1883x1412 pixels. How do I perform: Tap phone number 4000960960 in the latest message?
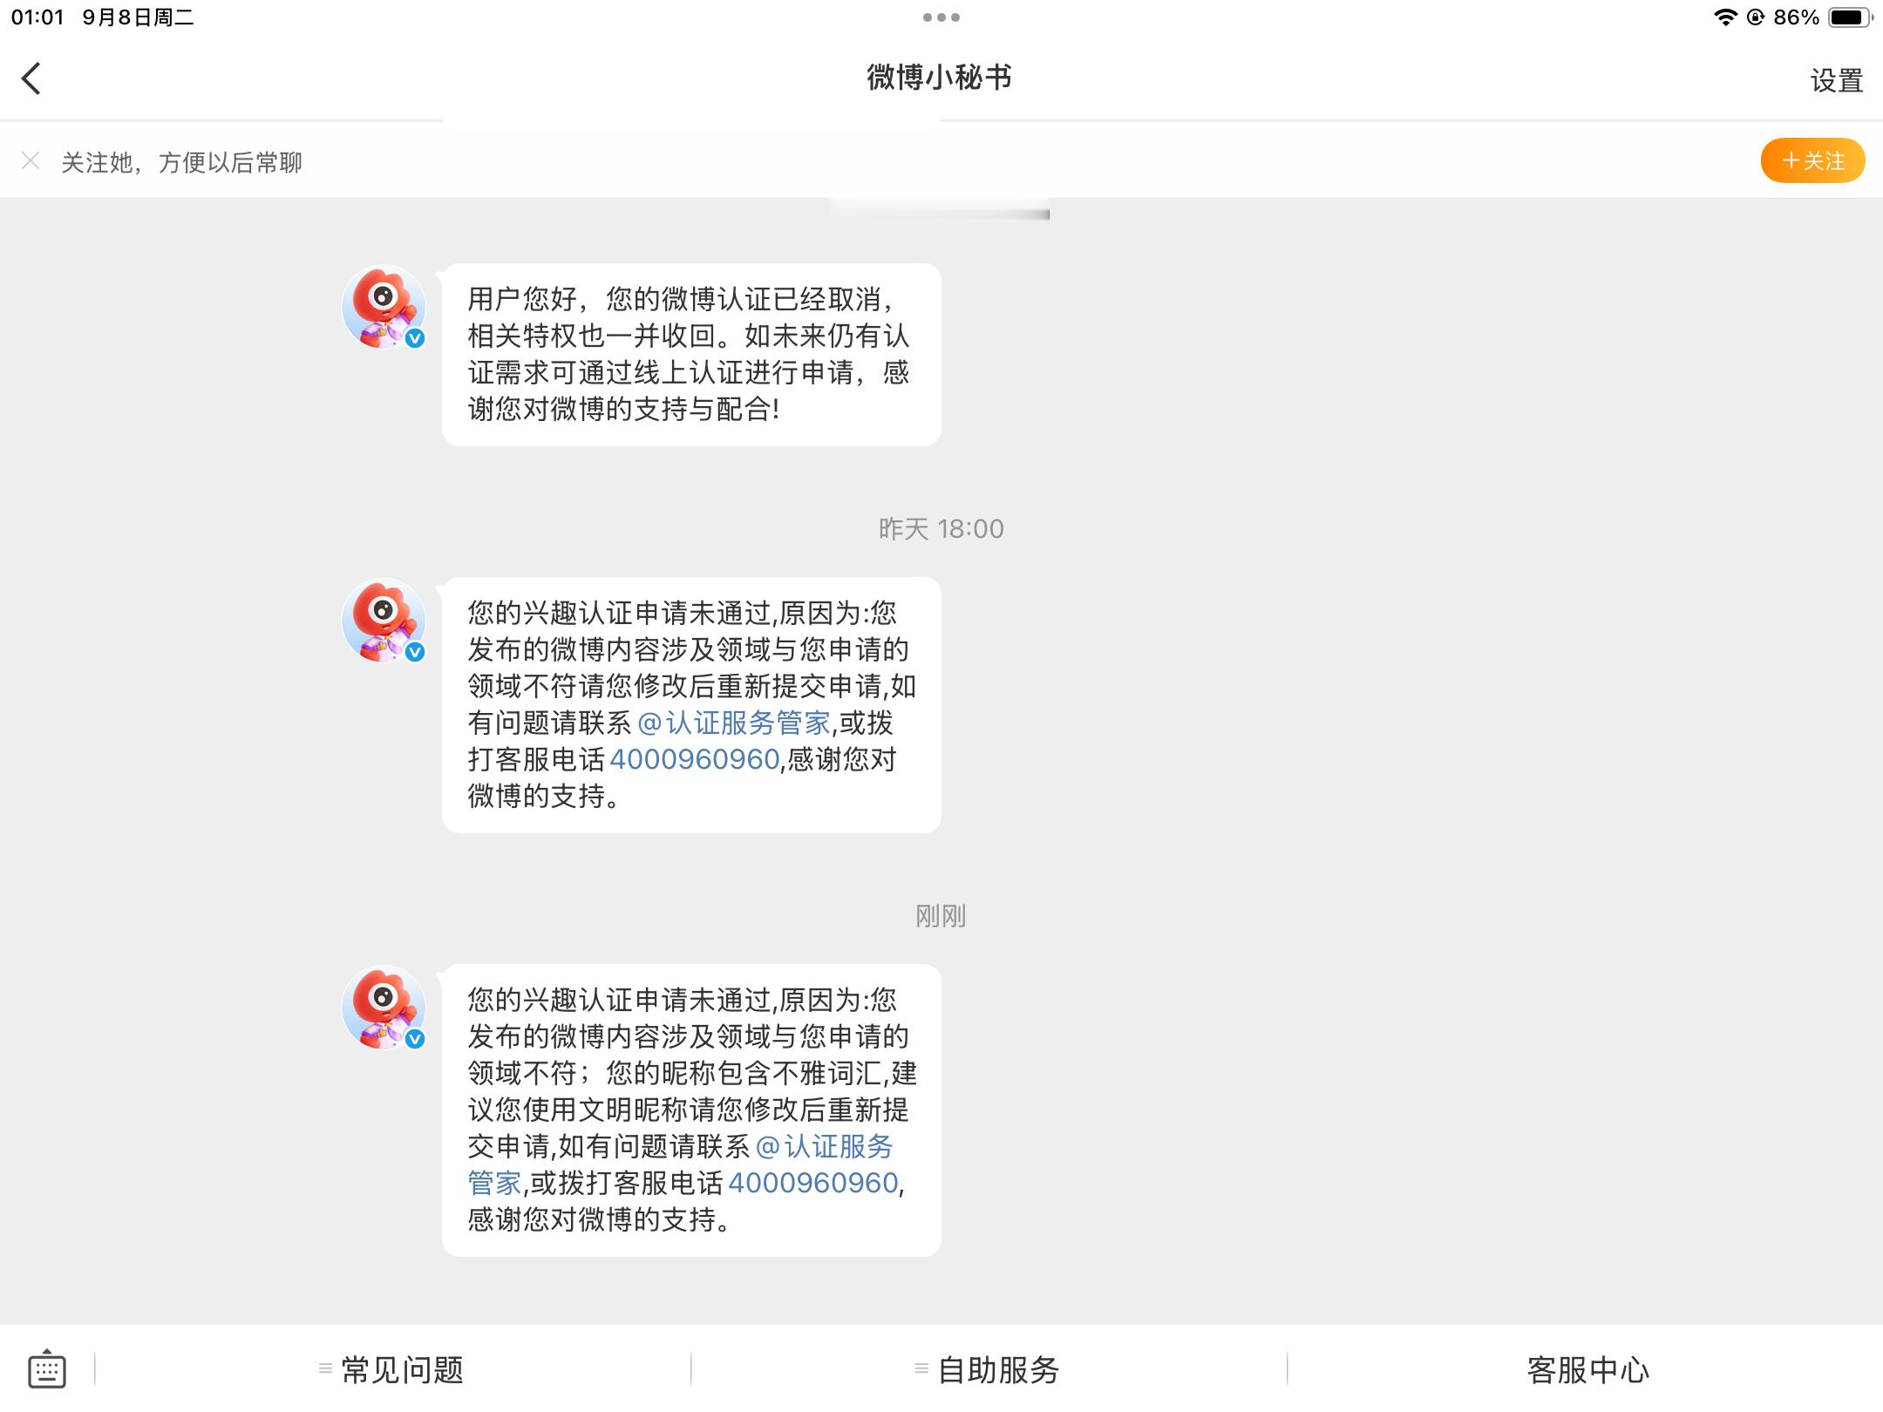pyautogui.click(x=812, y=1183)
